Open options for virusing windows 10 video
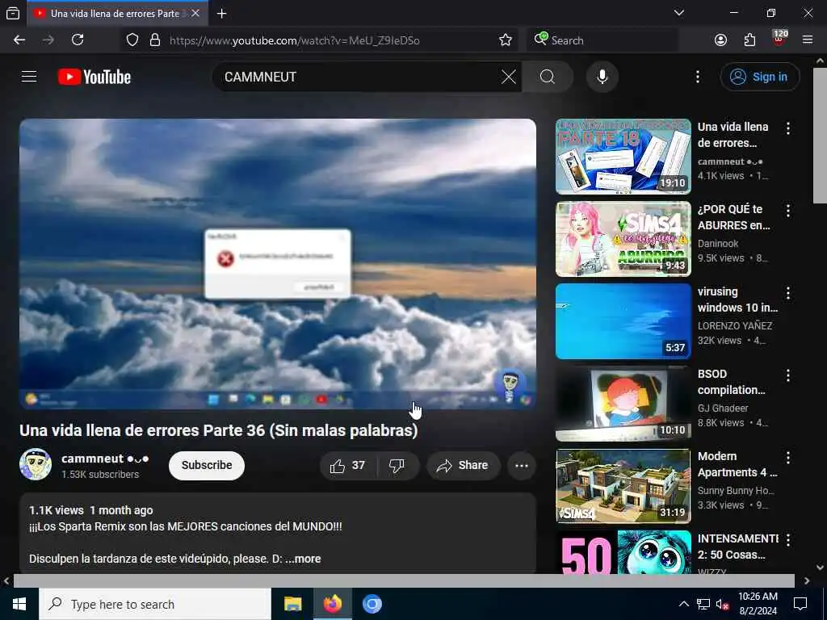The width and height of the screenshot is (827, 620). tap(788, 293)
